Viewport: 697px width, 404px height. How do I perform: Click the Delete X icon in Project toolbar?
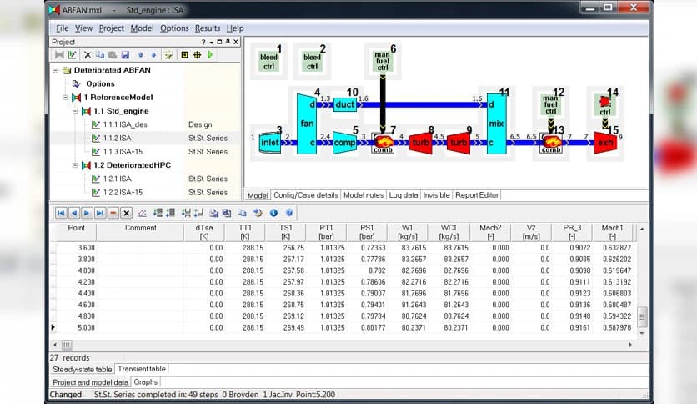point(88,55)
